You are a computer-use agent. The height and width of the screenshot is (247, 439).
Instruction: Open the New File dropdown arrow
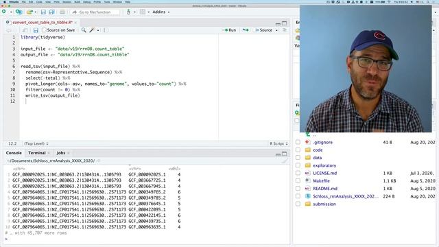pyautogui.click(x=11, y=12)
